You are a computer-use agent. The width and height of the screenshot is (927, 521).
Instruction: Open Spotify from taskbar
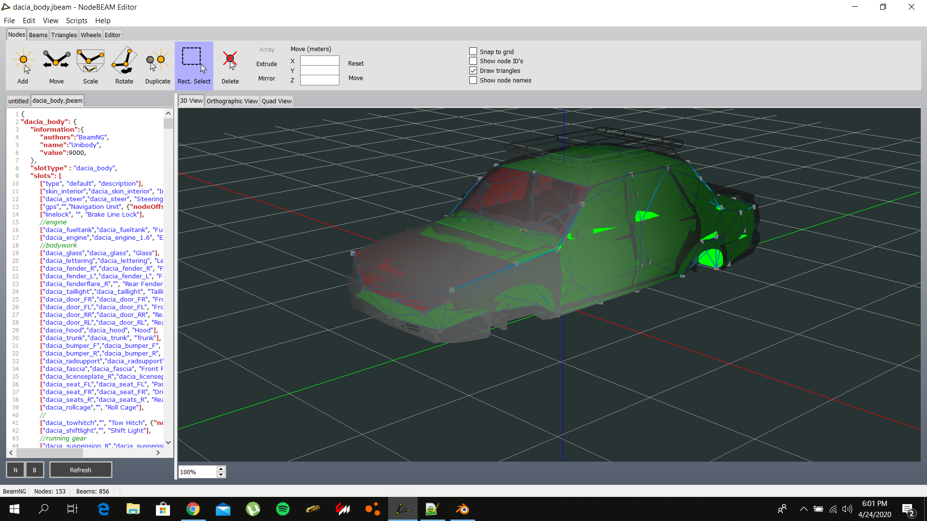point(283,509)
